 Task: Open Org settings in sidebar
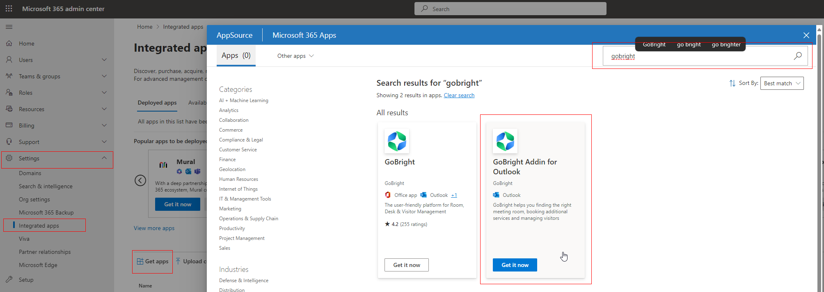tap(34, 199)
